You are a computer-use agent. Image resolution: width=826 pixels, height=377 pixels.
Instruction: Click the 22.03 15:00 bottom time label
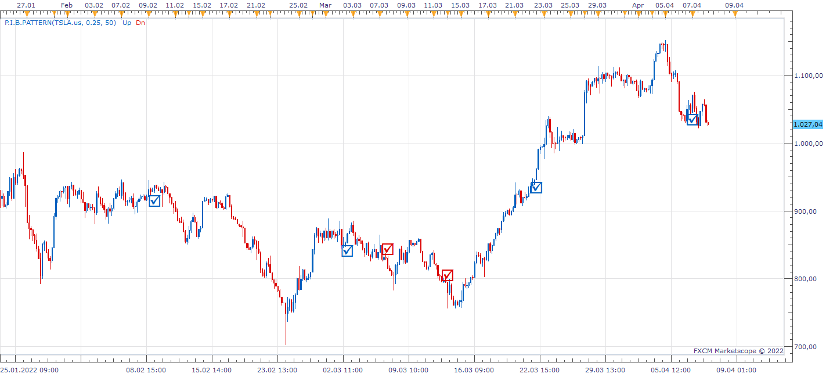(540, 370)
